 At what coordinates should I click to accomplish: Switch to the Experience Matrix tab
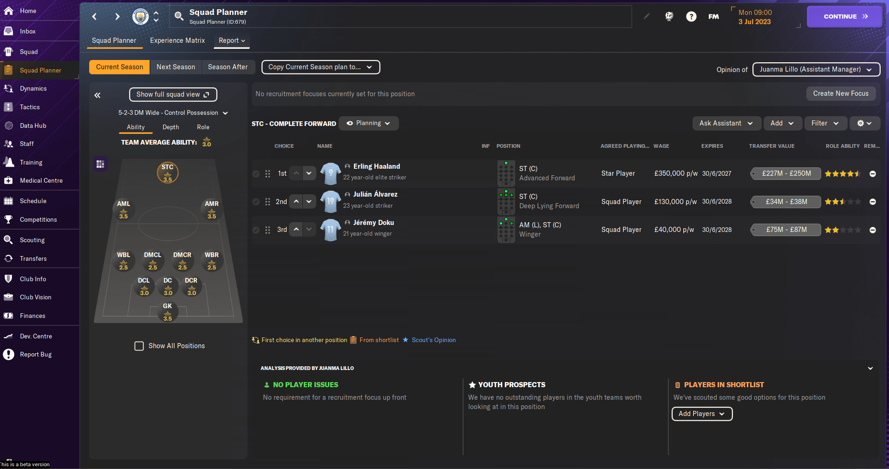click(x=177, y=40)
